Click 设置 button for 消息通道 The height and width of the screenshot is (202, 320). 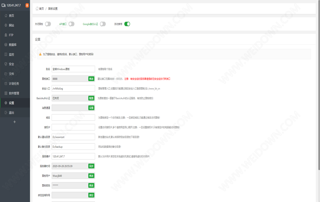coord(91,108)
